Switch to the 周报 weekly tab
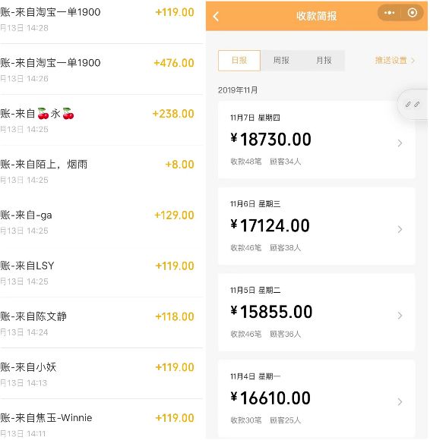Viewport: 430px width, 440px height. click(x=281, y=61)
